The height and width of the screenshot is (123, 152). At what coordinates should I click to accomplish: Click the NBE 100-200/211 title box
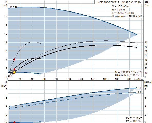click(x=119, y=2)
